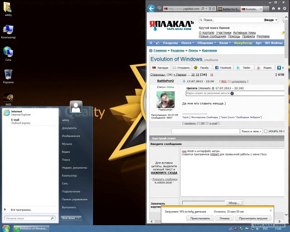
Task: Click Evolution of Window... taskbar button
Action: (31, 229)
